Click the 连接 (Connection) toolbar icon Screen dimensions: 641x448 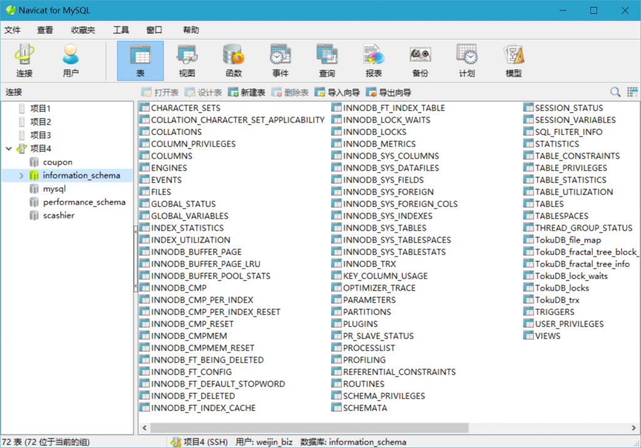24,61
